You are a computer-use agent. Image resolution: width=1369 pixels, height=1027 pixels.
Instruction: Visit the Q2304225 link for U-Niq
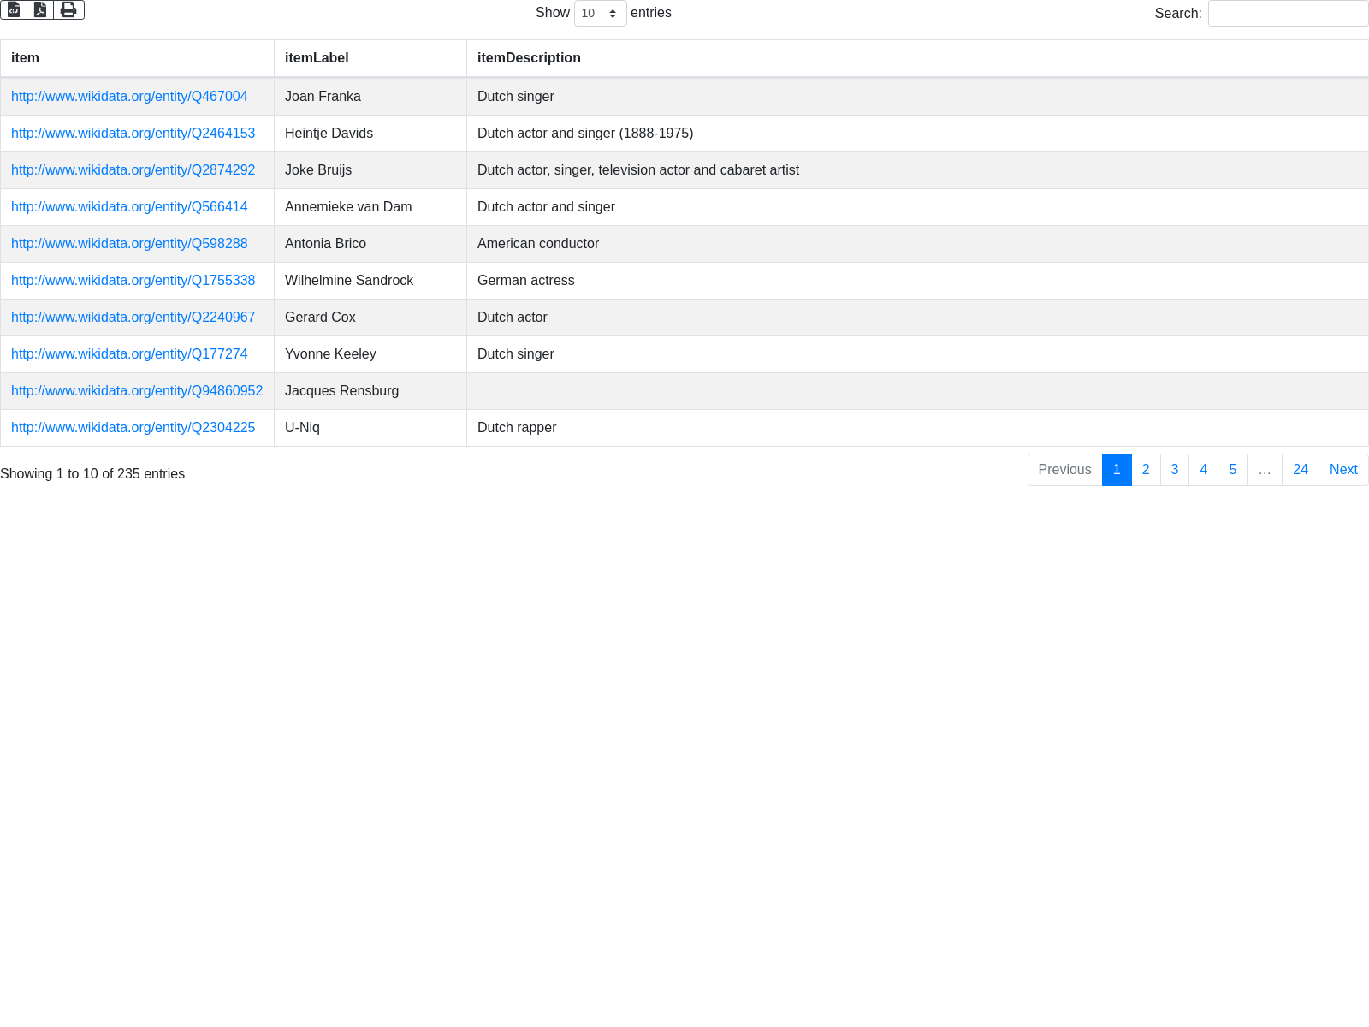click(133, 428)
